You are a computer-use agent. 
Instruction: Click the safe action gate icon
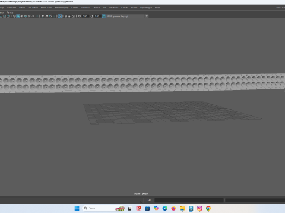(x=4, y=16)
